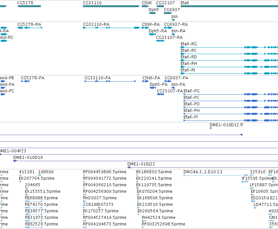This screenshot has height=229, width=278.
Task: Click transcript CG33107-RA
Action: (x=160, y=41)
